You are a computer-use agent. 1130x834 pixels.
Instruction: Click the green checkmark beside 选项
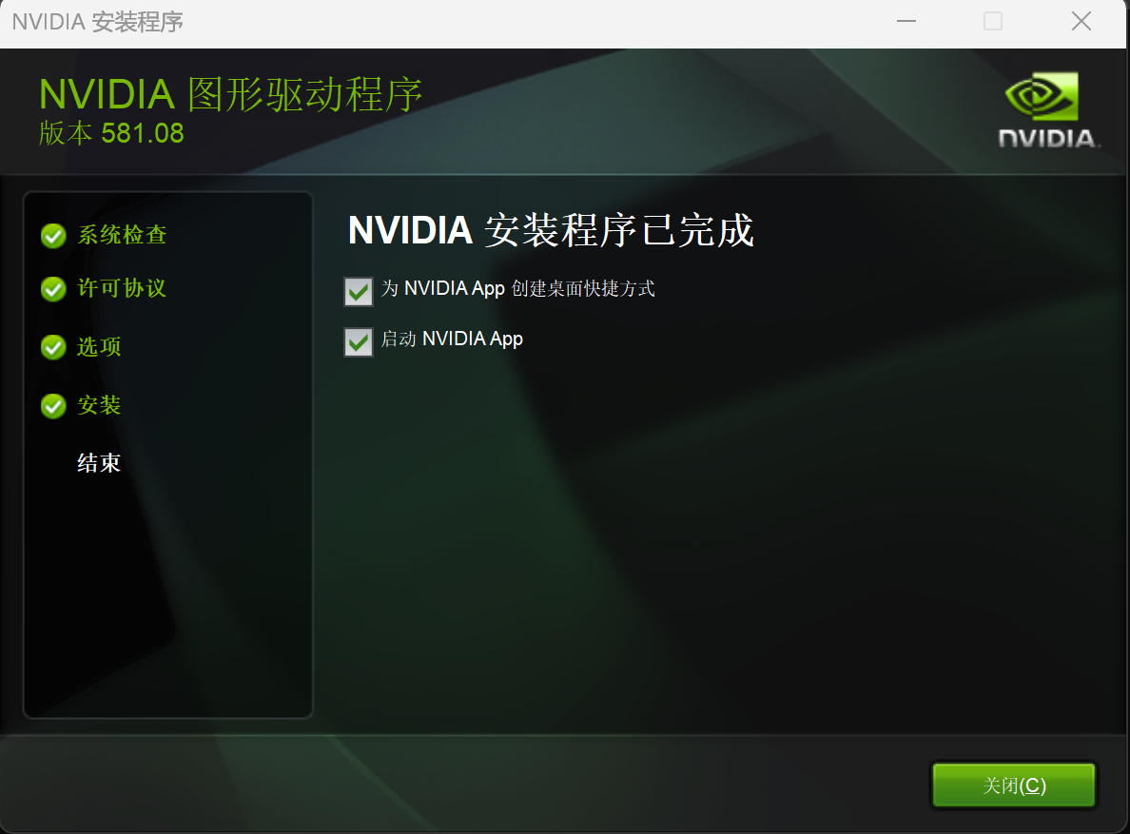pos(53,347)
